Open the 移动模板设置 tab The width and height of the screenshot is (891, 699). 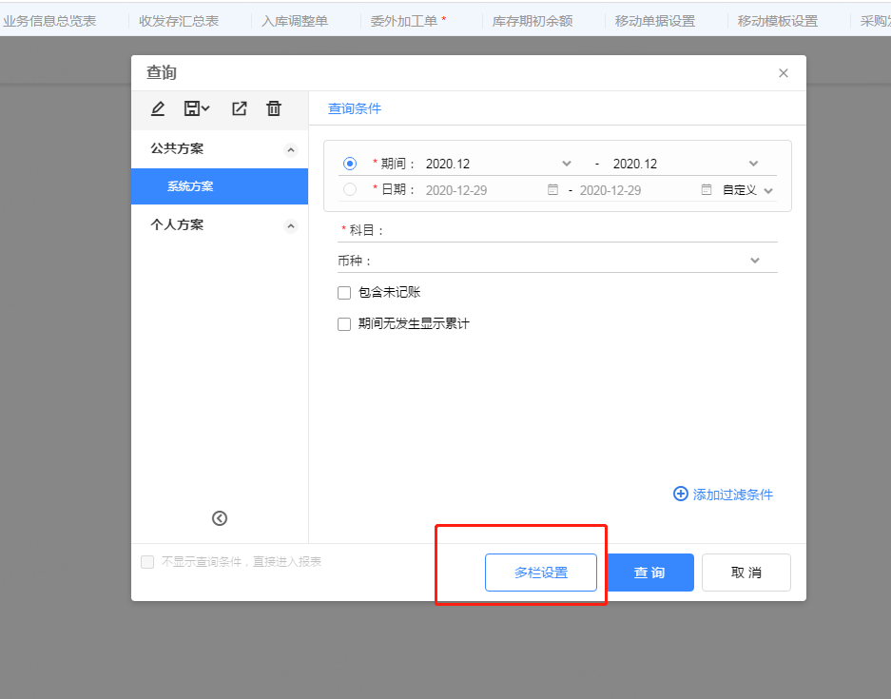click(x=778, y=21)
